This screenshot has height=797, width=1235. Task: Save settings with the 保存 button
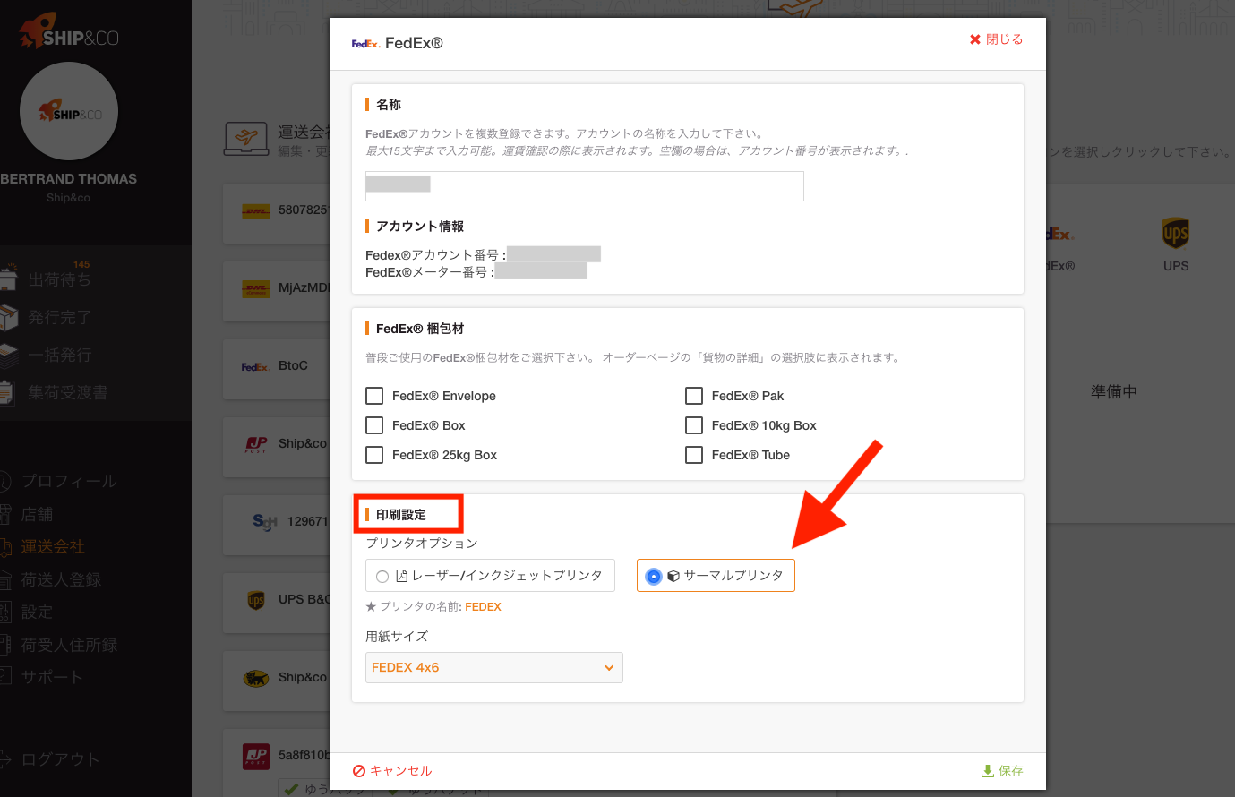pos(1002,770)
